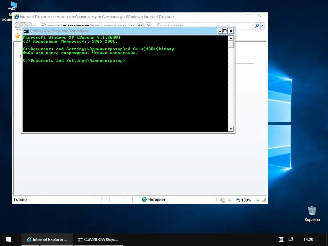The width and height of the screenshot is (328, 246).
Task: Click the cmd.exe system icon in its title bar
Action: 26,31
